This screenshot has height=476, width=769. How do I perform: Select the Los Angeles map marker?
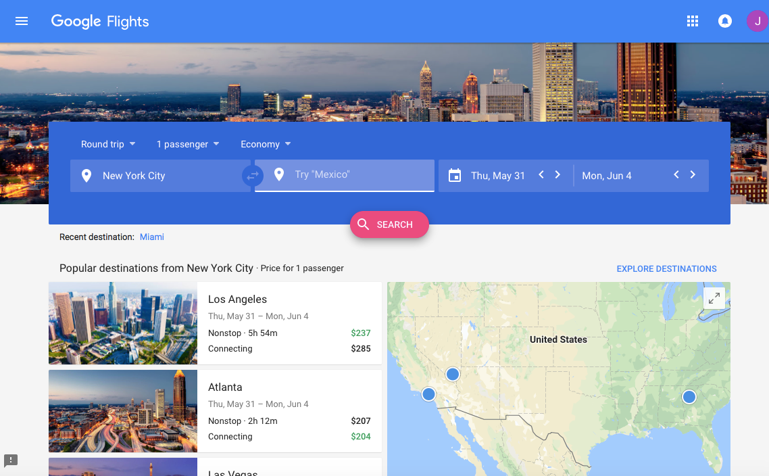click(428, 394)
